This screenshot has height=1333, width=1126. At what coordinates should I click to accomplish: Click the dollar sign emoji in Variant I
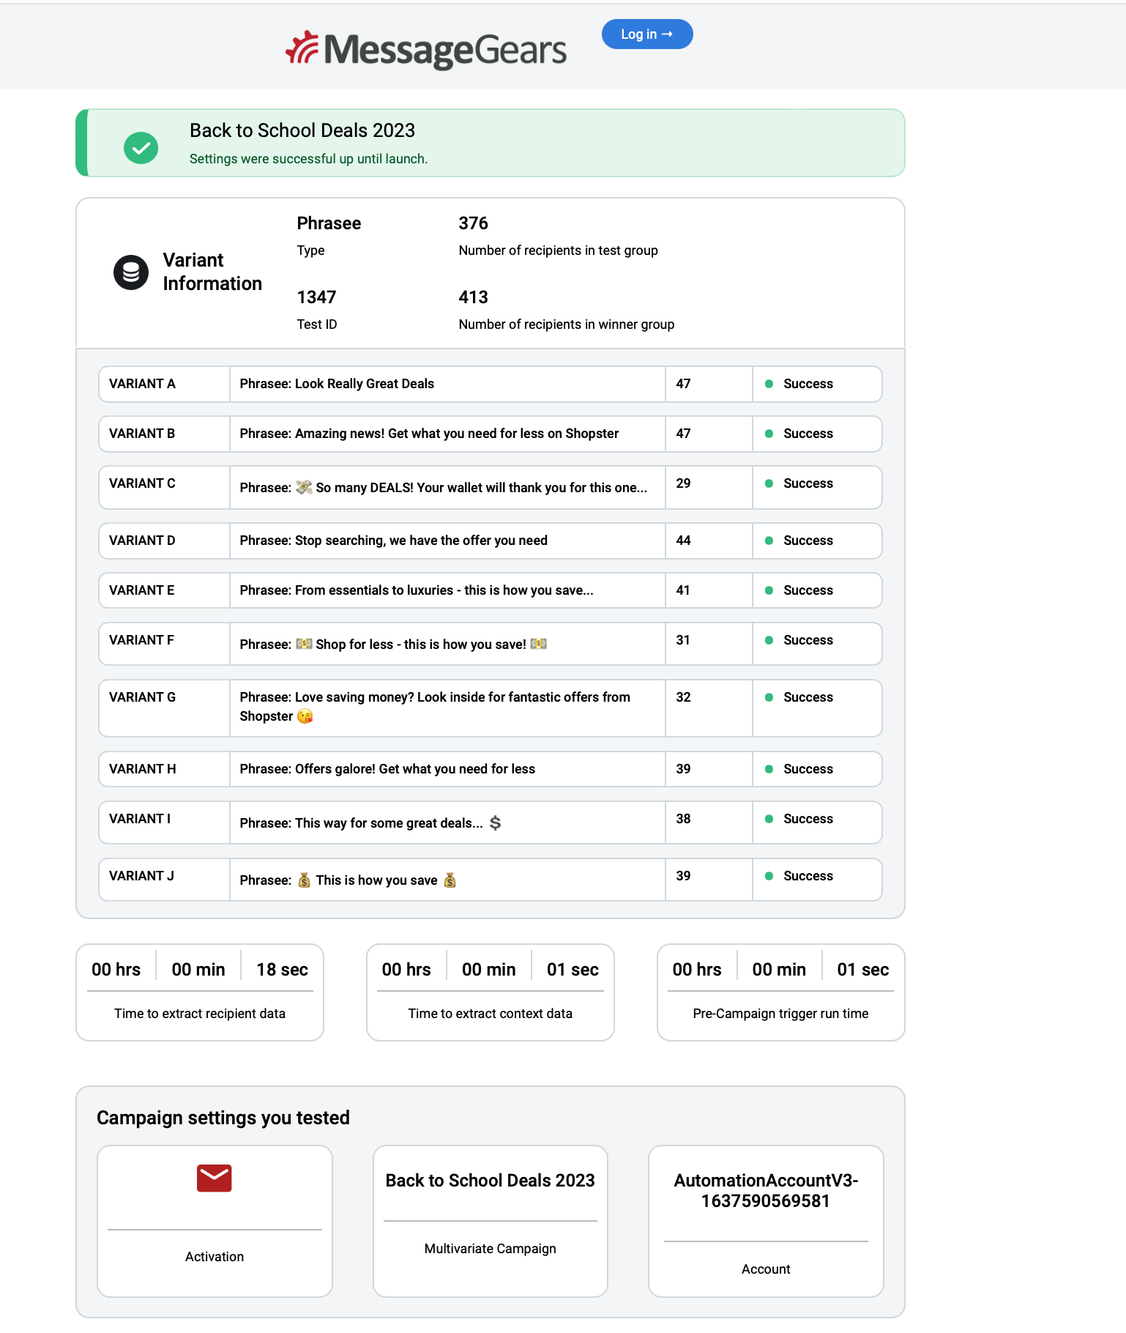496,823
